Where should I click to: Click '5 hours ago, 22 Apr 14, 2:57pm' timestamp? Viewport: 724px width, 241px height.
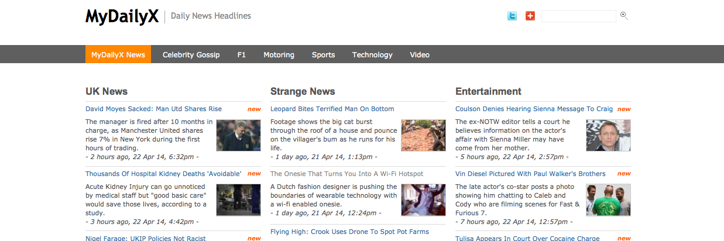point(512,157)
